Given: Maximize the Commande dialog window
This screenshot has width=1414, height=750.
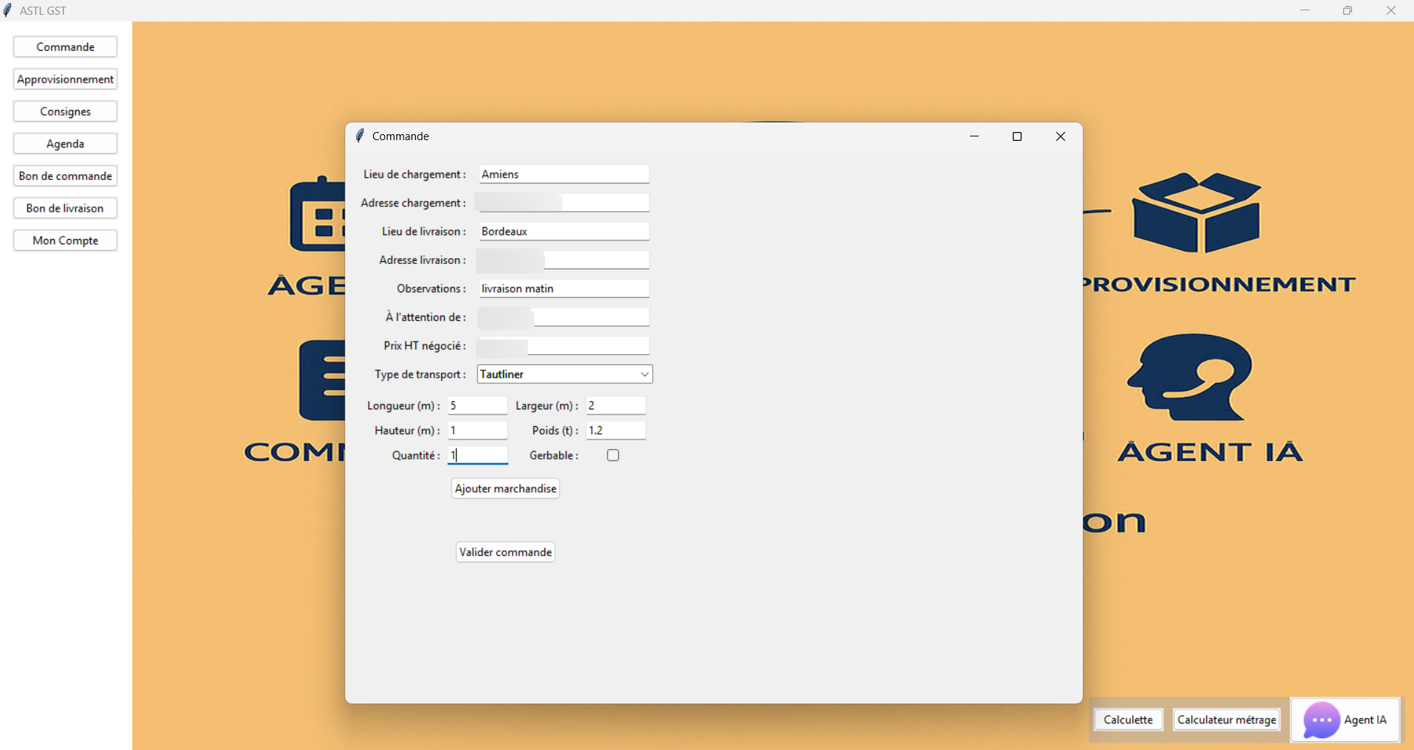Looking at the screenshot, I should pyautogui.click(x=1017, y=136).
